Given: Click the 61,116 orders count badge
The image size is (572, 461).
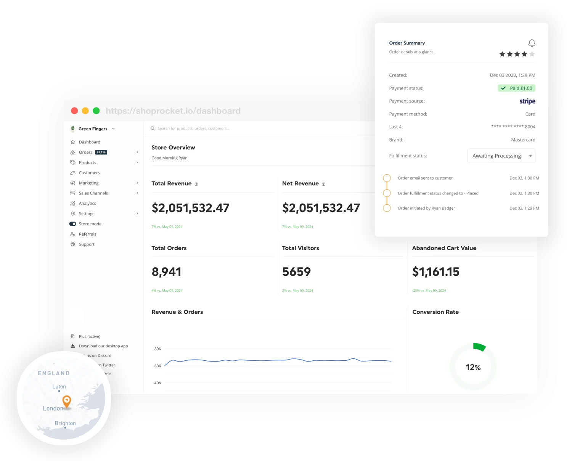Looking at the screenshot, I should coord(101,152).
